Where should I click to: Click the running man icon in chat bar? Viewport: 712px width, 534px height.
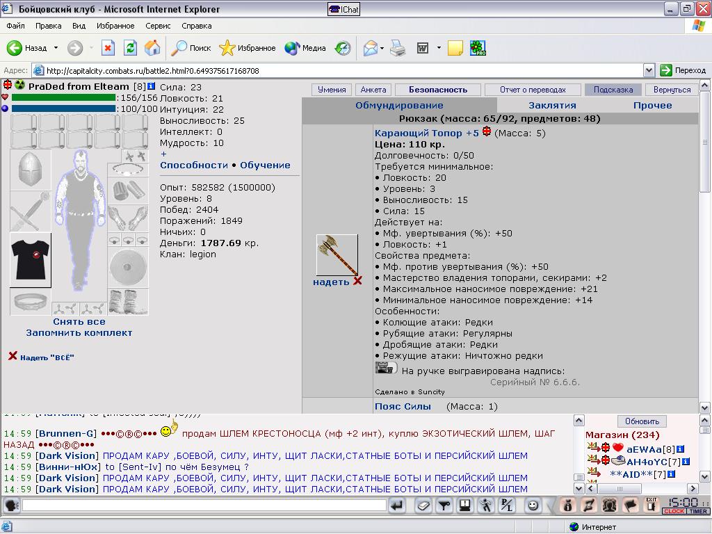coord(486,505)
